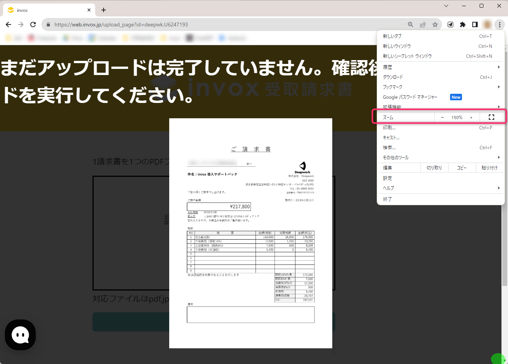Reload the invox upload page

[33, 24]
